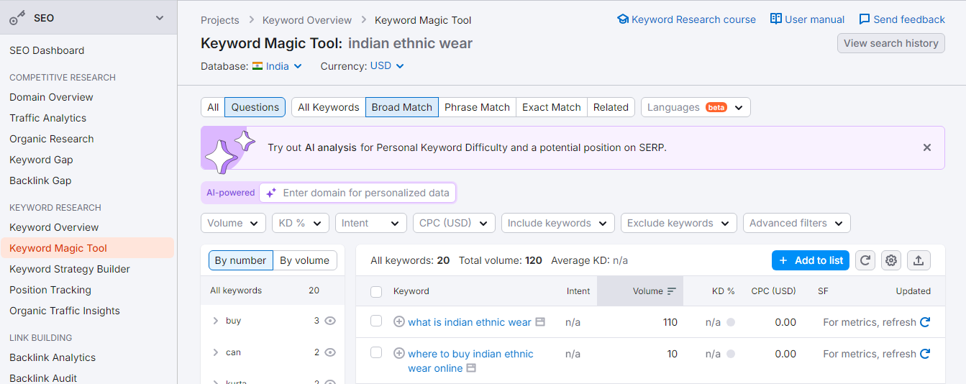The image size is (966, 384).
Task: Switch to All Keywords tab
Action: (329, 107)
